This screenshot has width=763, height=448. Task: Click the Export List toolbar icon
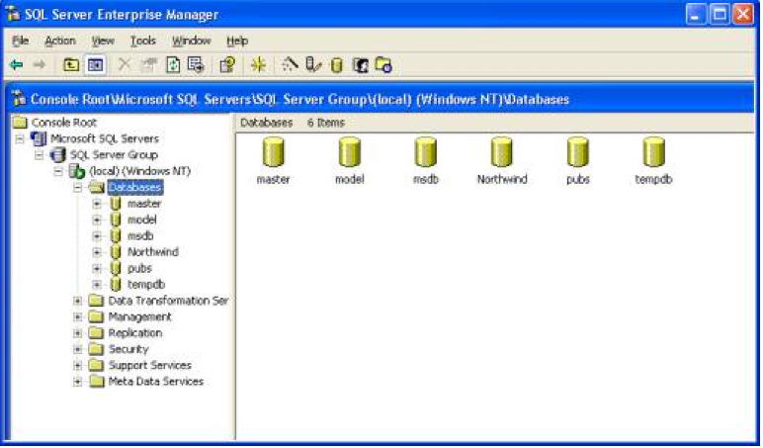tap(196, 65)
